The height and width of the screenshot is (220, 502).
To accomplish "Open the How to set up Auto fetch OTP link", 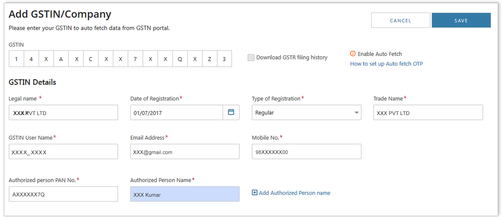I will [386, 64].
